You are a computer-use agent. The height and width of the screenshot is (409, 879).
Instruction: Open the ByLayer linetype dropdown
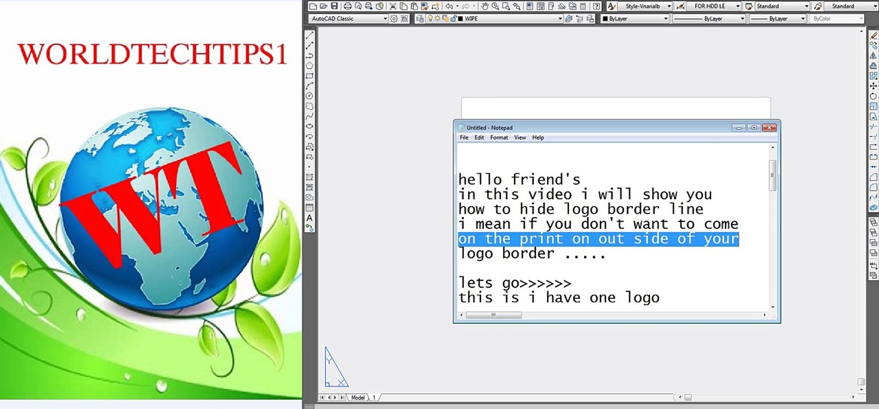(x=709, y=19)
